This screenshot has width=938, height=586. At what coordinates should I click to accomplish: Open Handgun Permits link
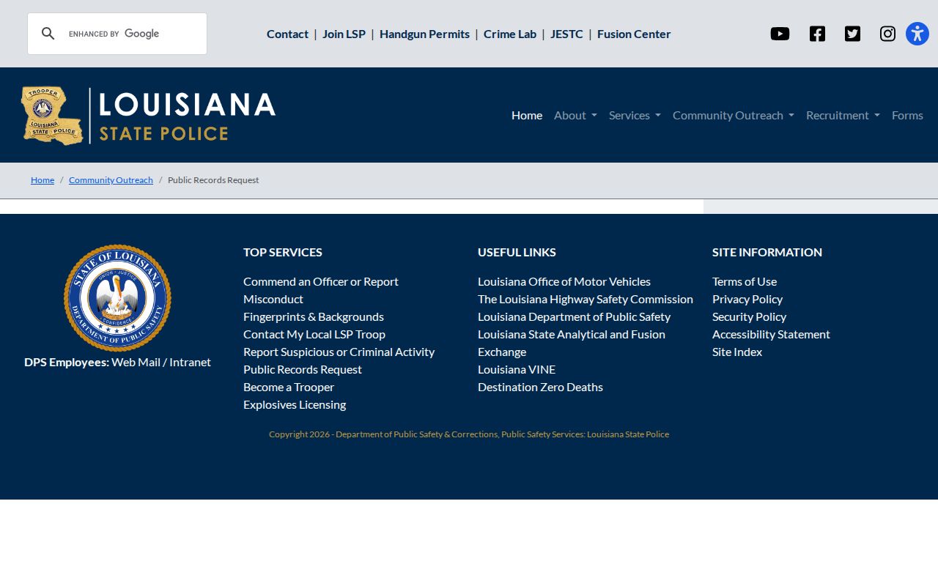[x=424, y=34]
